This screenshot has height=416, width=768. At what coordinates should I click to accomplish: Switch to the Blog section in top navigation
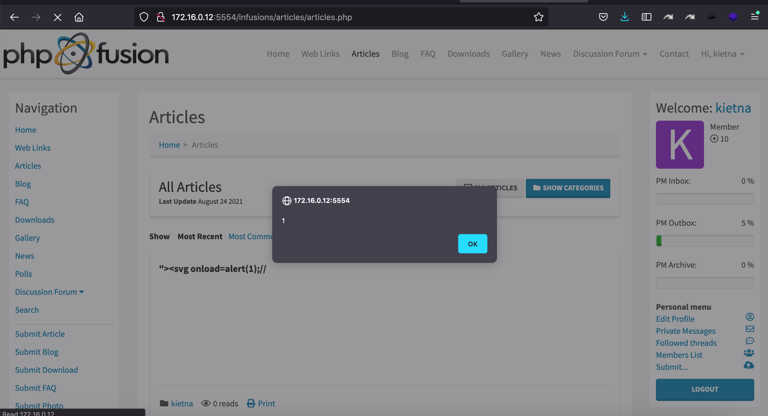click(x=400, y=53)
